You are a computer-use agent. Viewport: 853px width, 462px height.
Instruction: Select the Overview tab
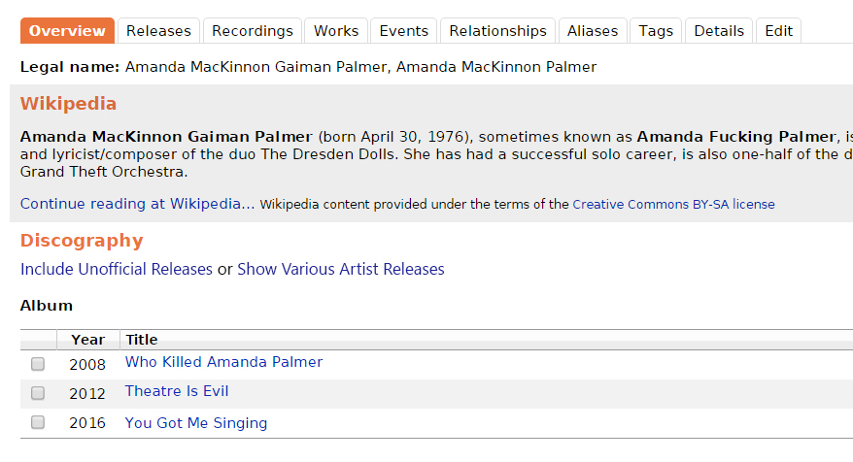tap(67, 31)
